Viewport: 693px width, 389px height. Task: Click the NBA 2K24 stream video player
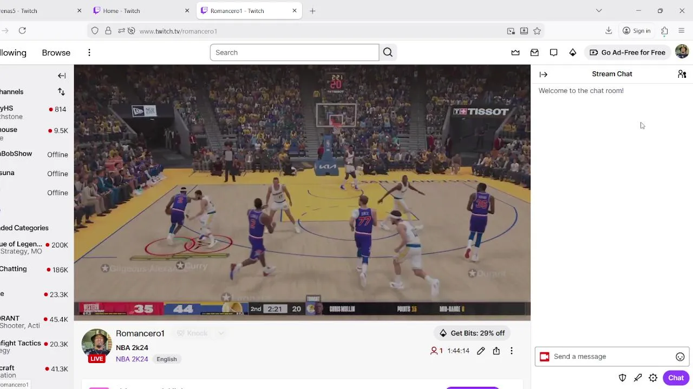[x=302, y=192]
